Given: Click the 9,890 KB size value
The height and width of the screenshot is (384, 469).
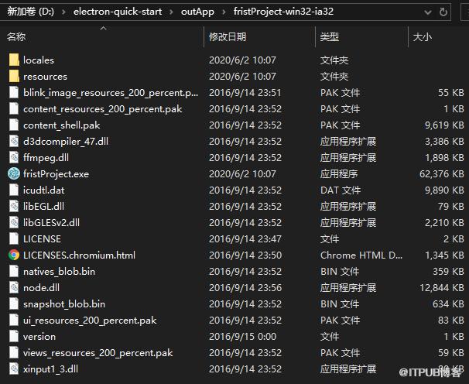Looking at the screenshot, I should coord(444,190).
